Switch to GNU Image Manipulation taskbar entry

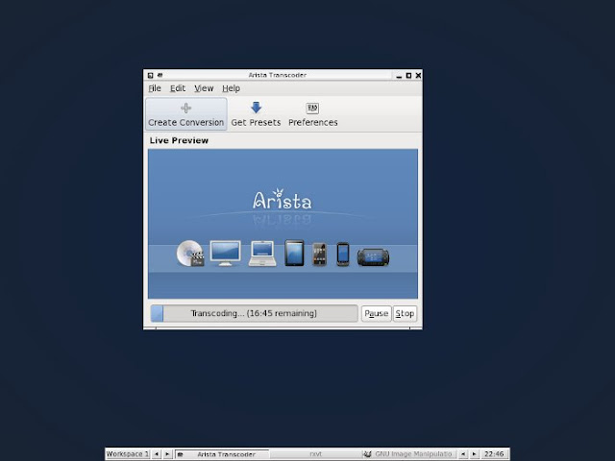tap(408, 454)
